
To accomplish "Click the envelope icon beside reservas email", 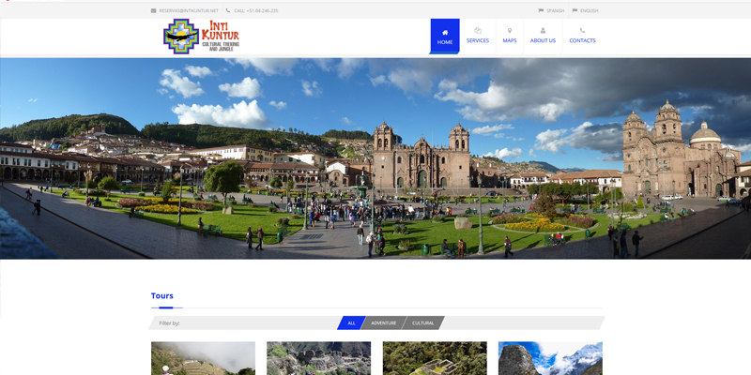I will [154, 10].
